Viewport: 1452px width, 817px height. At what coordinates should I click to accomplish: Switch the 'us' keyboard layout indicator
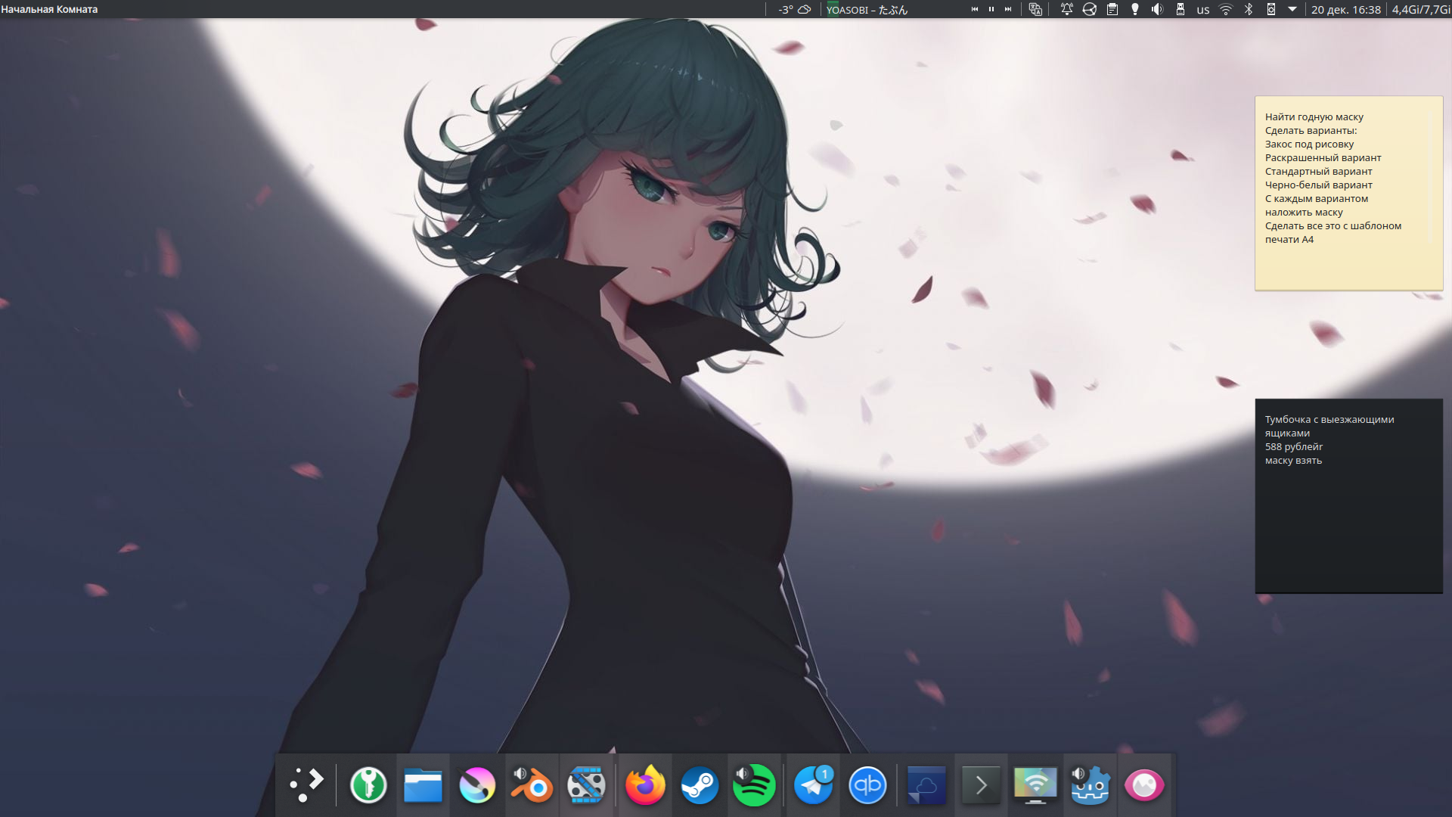tap(1202, 10)
